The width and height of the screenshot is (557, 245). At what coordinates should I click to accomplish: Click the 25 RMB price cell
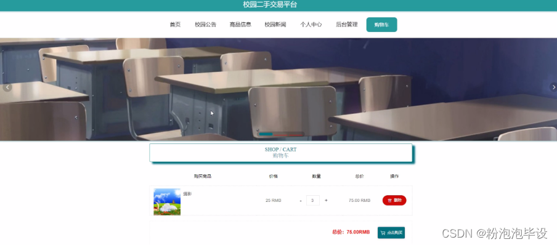coord(274,201)
